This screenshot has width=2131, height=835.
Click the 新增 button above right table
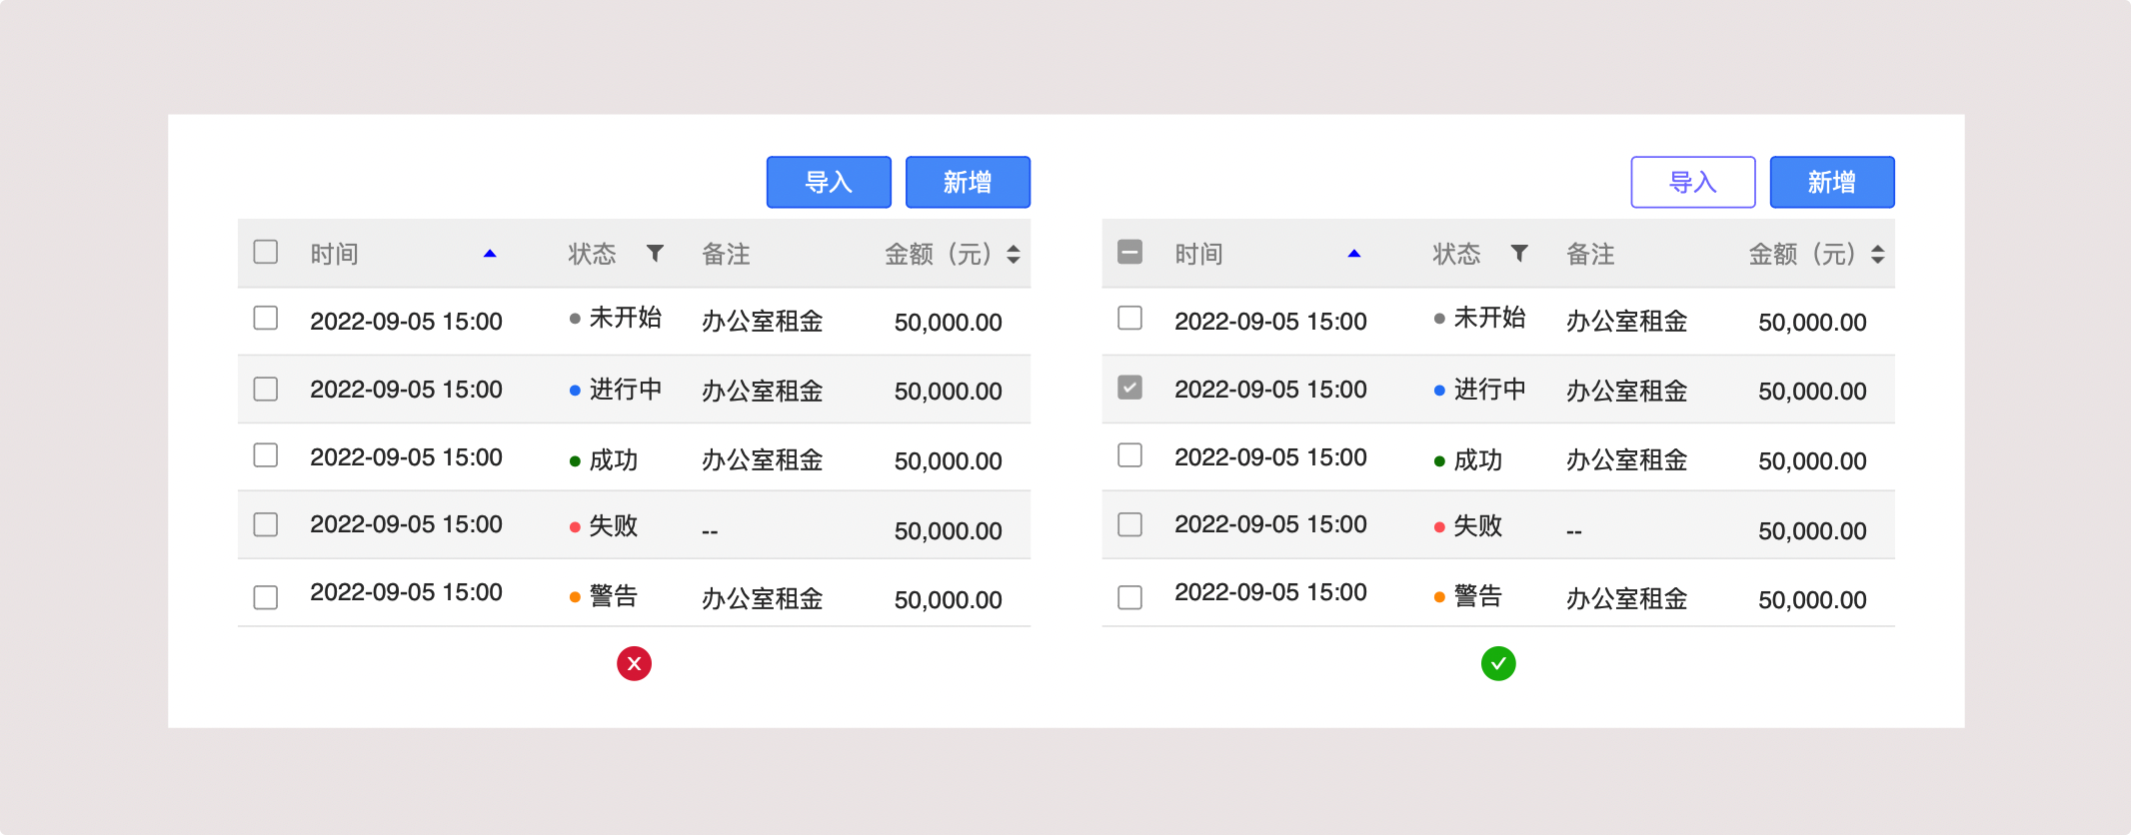point(1831,182)
